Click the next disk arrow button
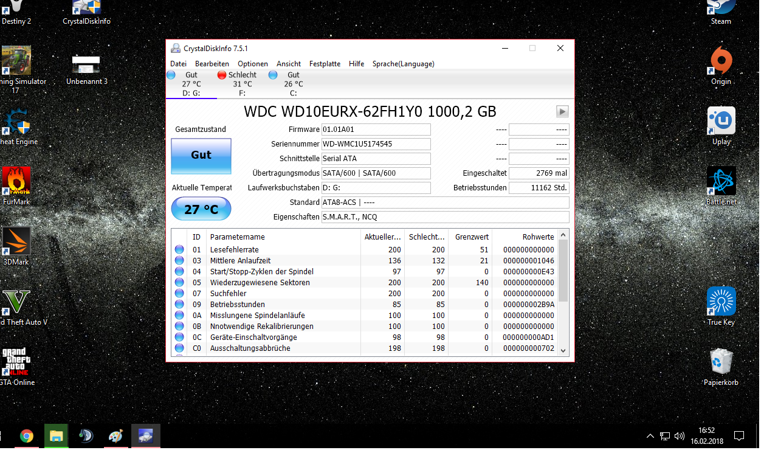This screenshot has width=778, height=467. click(562, 111)
